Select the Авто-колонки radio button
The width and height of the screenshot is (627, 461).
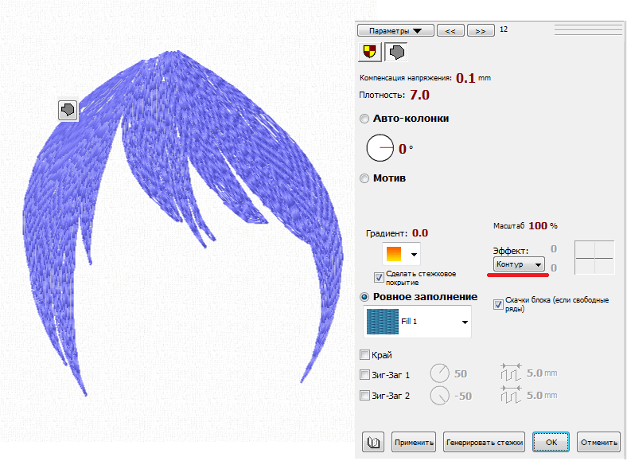pos(364,119)
